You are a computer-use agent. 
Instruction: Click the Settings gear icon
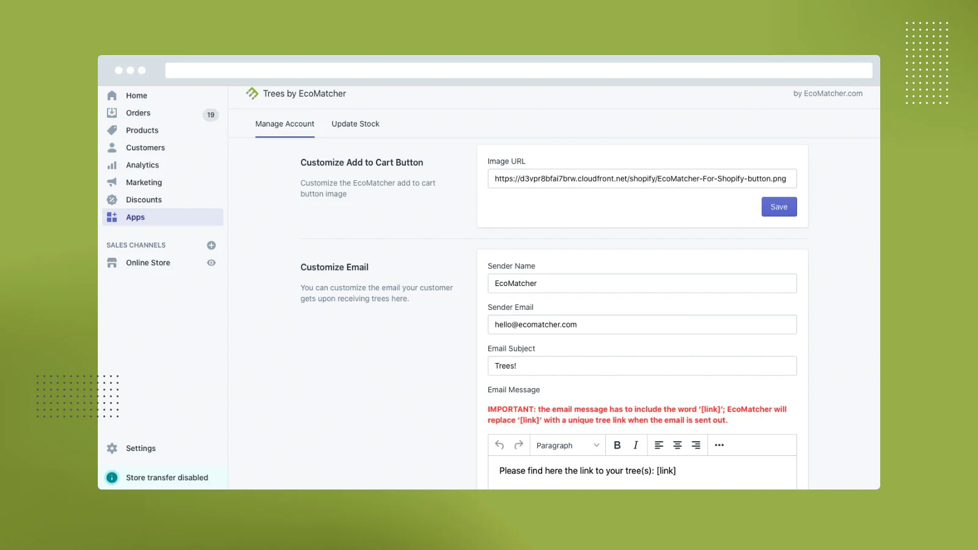click(112, 448)
